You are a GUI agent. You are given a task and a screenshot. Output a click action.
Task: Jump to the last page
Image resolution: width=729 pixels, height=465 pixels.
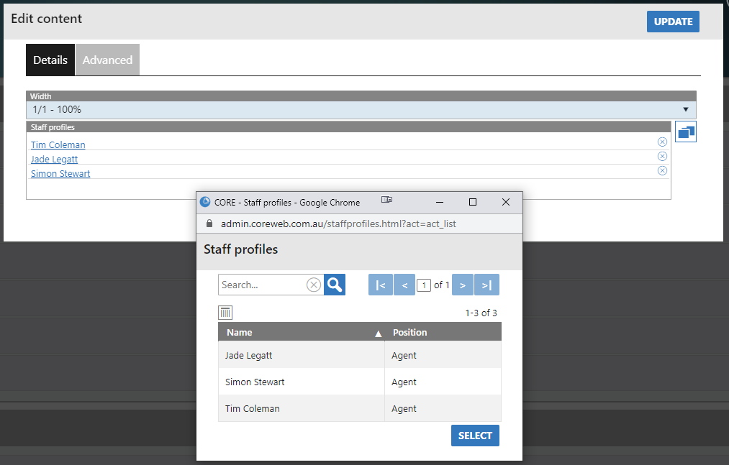pos(486,285)
